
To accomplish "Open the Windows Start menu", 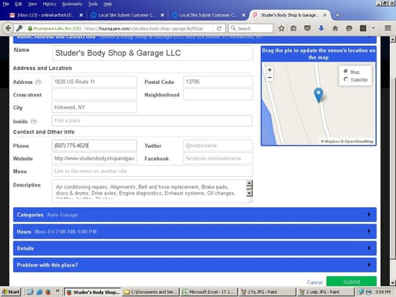I will (x=10, y=292).
